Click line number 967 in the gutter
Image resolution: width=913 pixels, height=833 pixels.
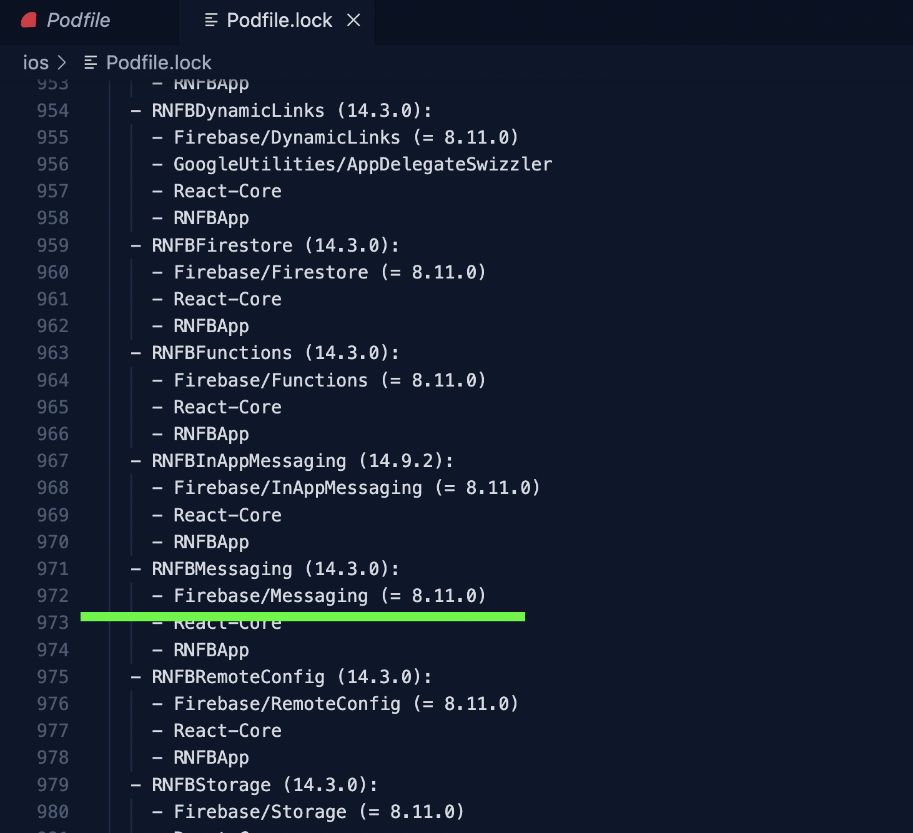tap(52, 461)
